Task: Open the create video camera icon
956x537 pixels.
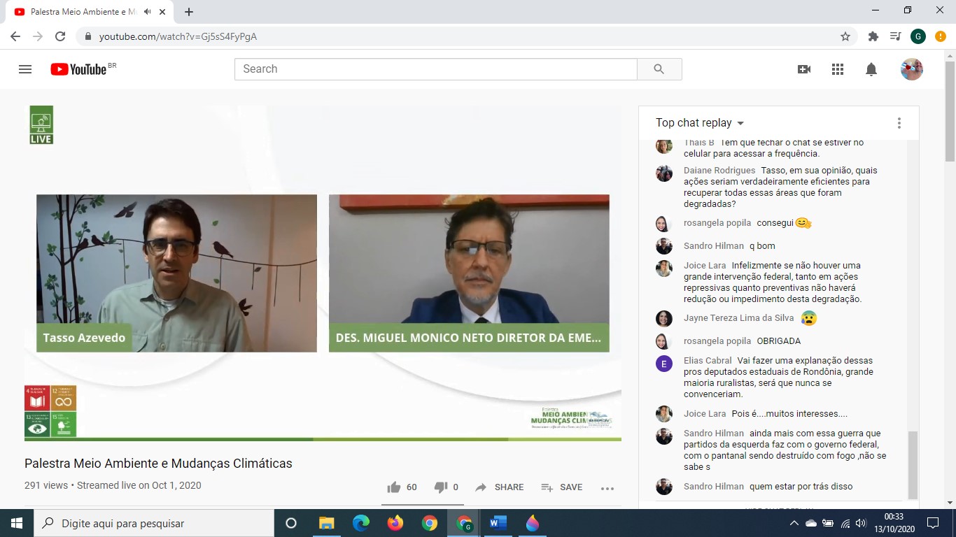Action: pyautogui.click(x=804, y=69)
